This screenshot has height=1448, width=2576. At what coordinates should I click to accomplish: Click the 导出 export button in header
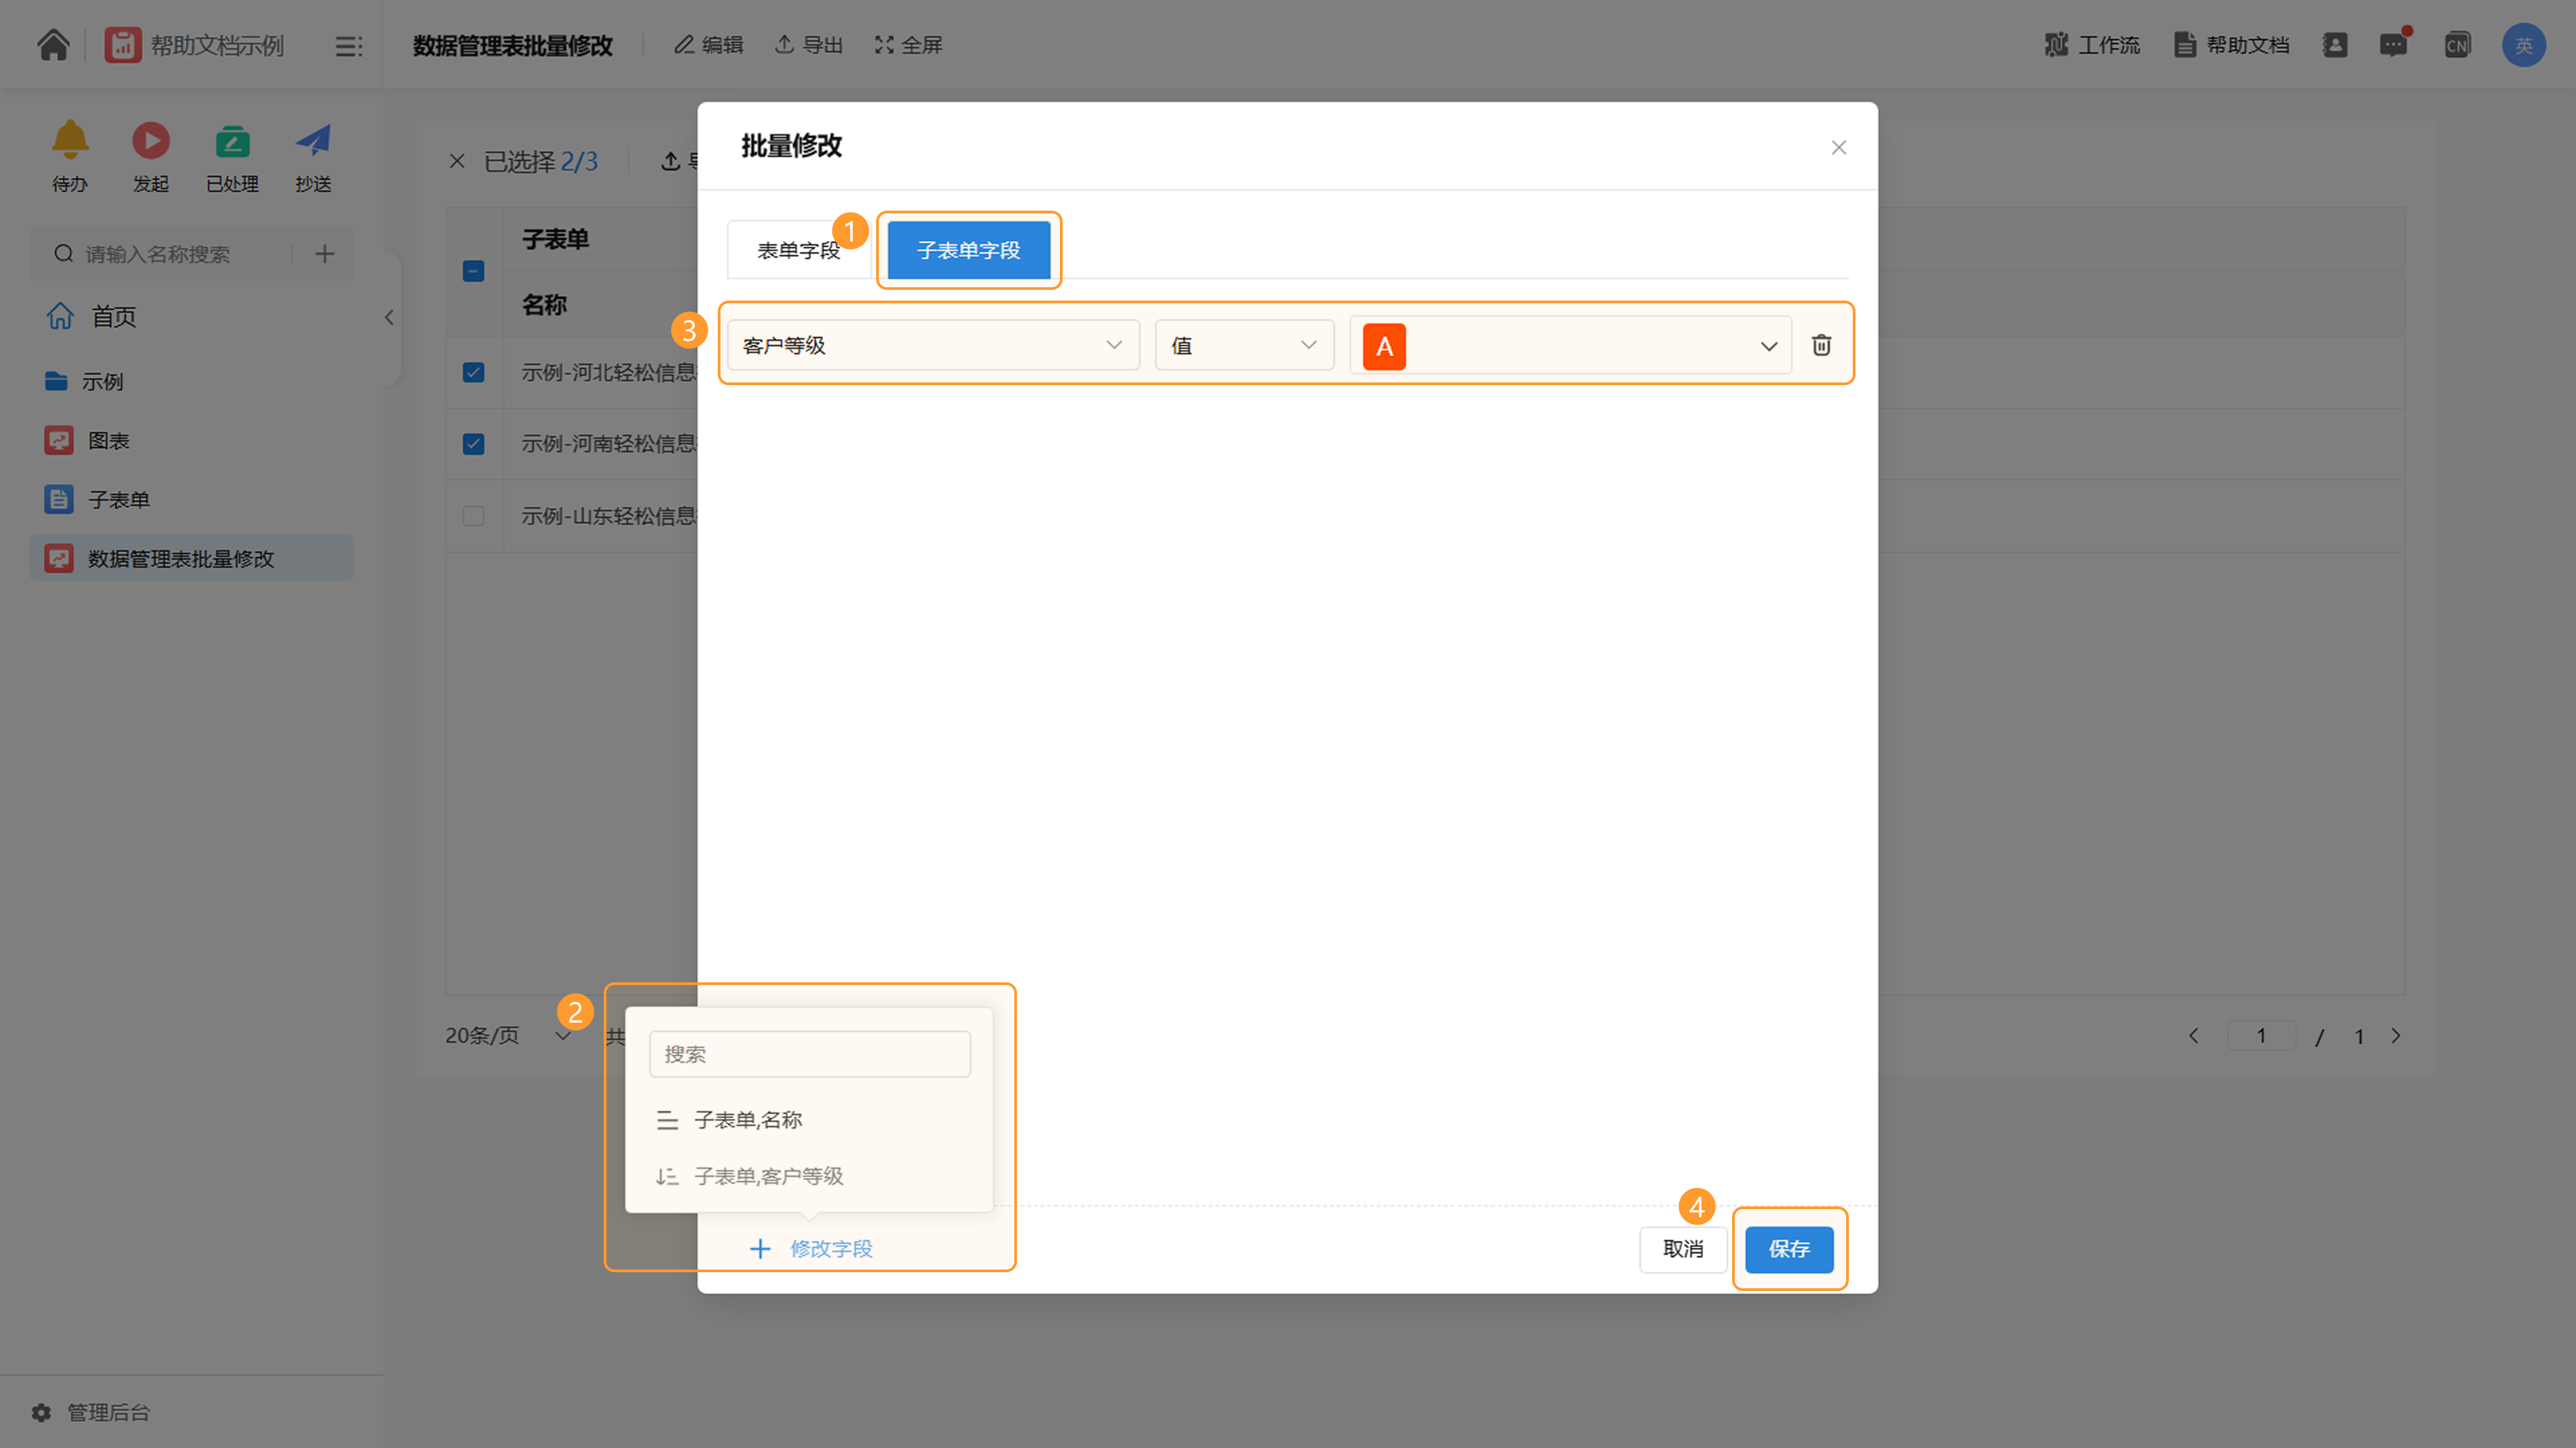pos(809,45)
